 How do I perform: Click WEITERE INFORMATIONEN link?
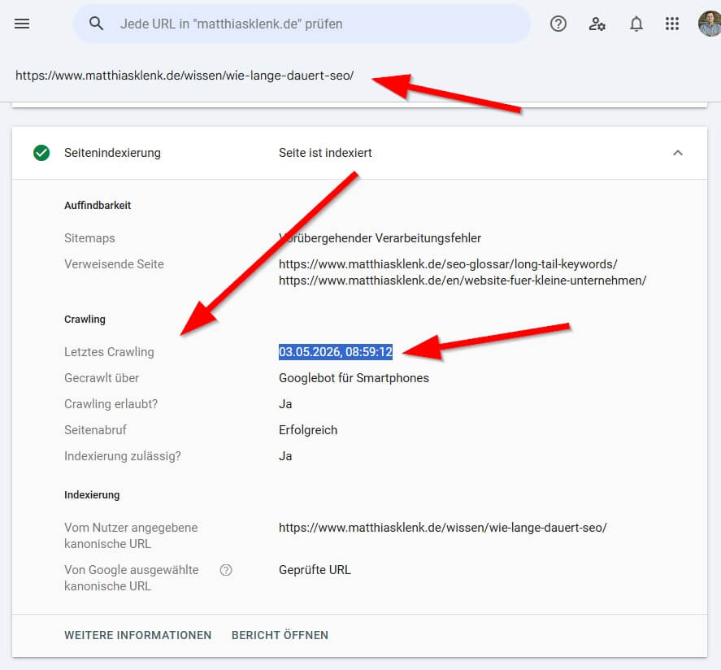tap(138, 635)
